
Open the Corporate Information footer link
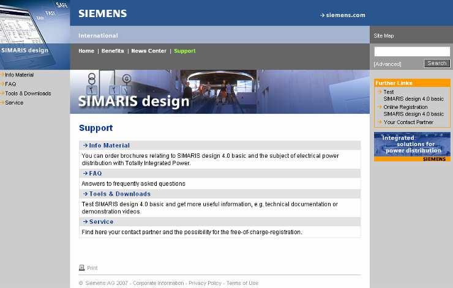tap(159, 283)
